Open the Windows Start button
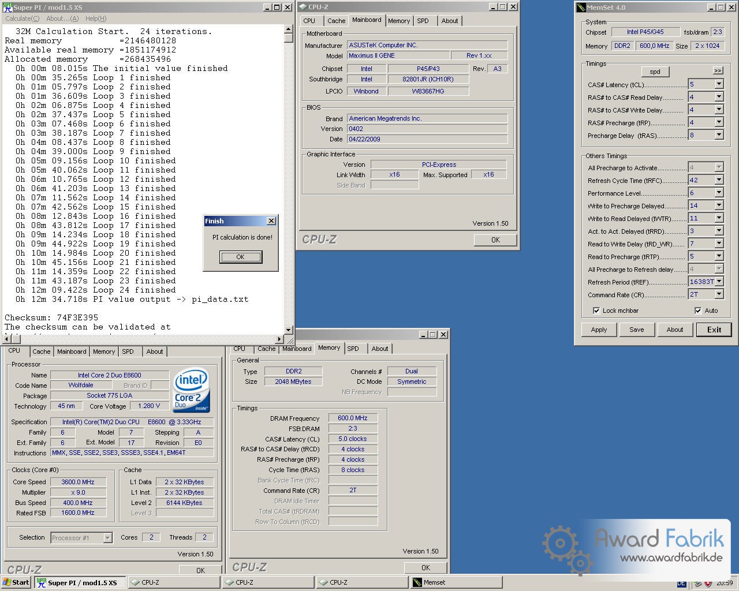739x591 pixels. (x=16, y=582)
